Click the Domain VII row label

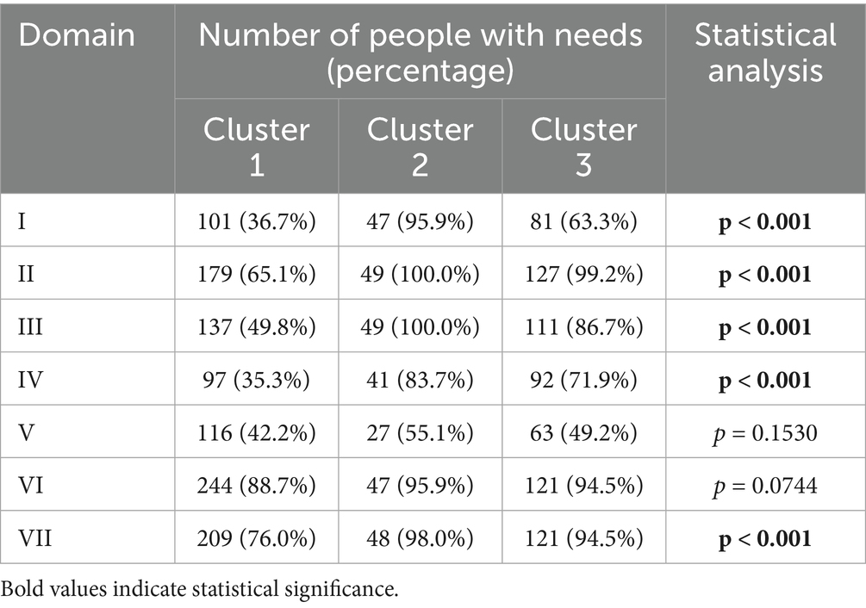[x=34, y=539]
